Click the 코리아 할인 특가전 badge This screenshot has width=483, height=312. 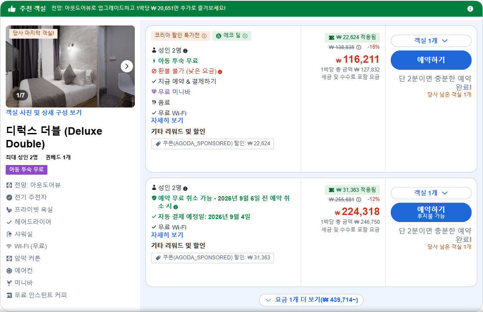pos(180,36)
